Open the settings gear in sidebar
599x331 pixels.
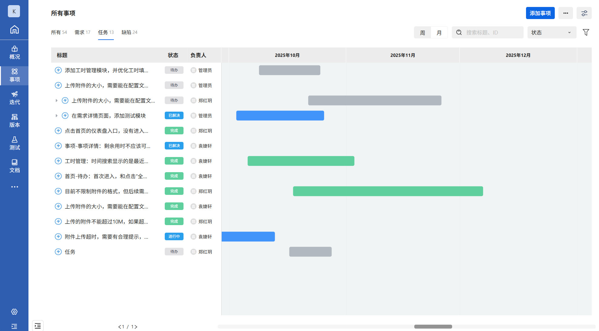point(14,312)
